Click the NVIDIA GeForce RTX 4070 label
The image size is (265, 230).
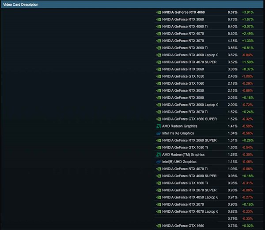(x=183, y=34)
